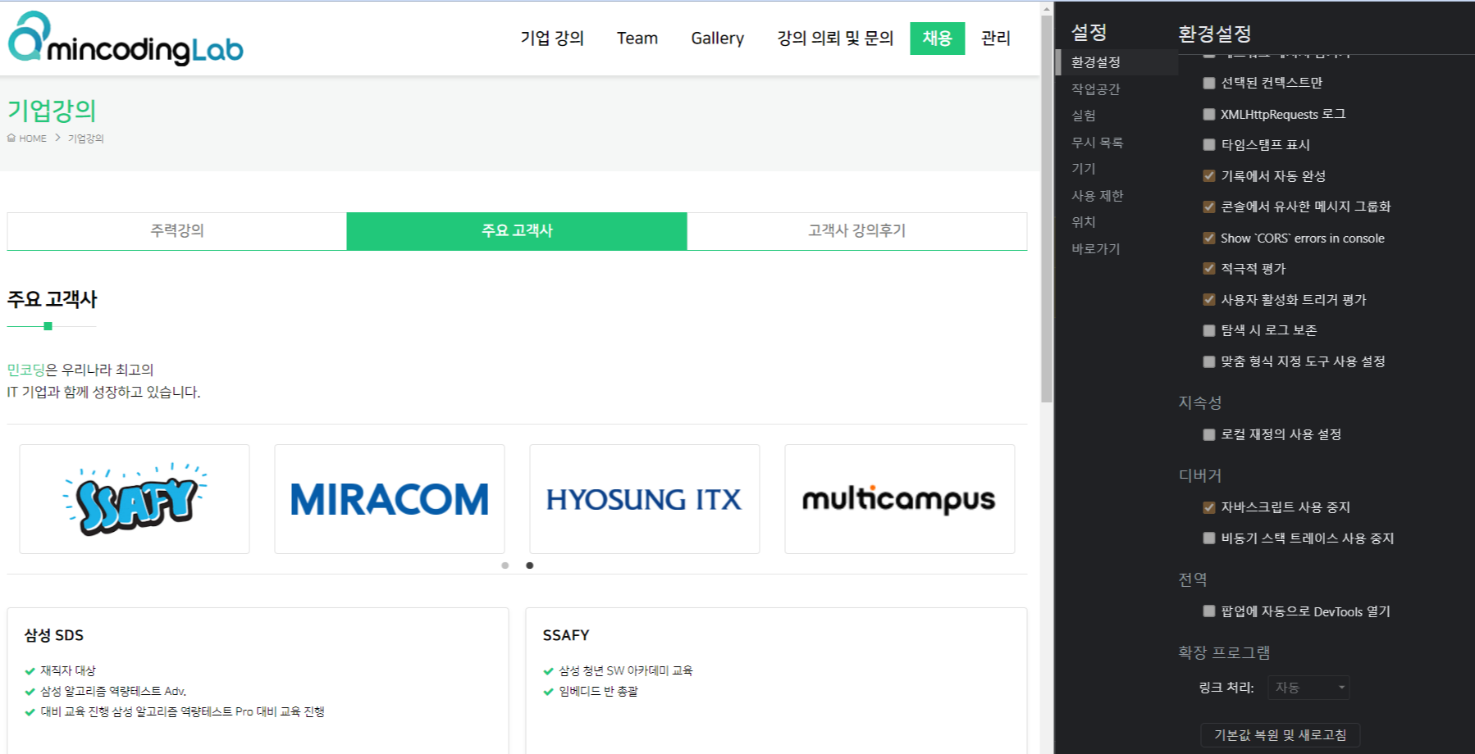Uncheck 적극적 평가 checkbox
This screenshot has height=754, width=1475.
pos(1209,268)
